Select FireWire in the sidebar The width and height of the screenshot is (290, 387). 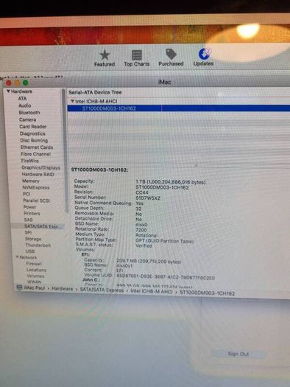coord(30,161)
